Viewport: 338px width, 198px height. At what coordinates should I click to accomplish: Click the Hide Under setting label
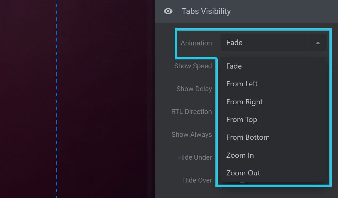click(195, 157)
